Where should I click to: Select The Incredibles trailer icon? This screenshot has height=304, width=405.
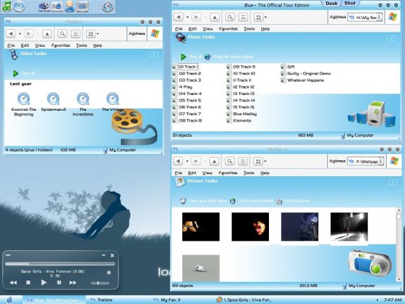pyautogui.click(x=83, y=104)
